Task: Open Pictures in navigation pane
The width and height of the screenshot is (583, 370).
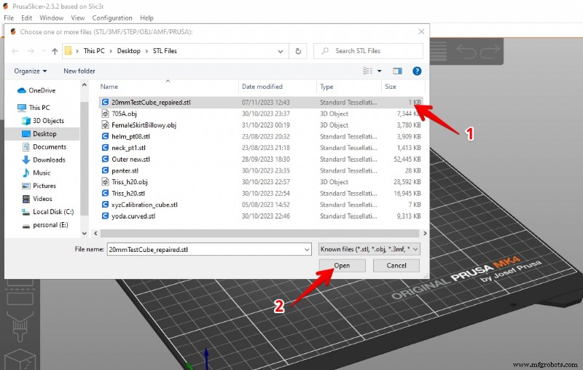Action: pyautogui.click(x=39, y=186)
